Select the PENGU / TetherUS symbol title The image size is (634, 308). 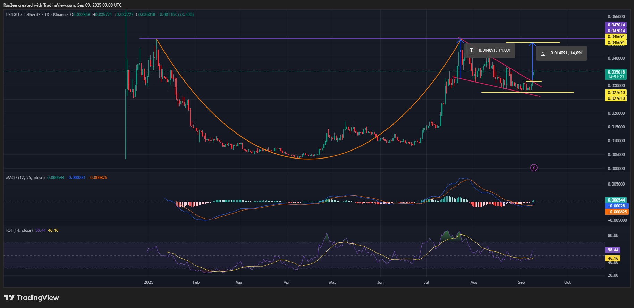pyautogui.click(x=23, y=15)
